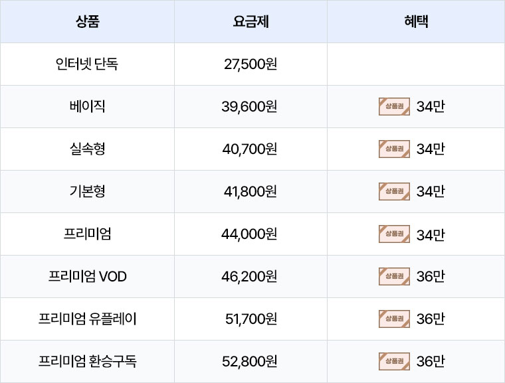Click the 51,700원 price for 프리미엄 유플레이
This screenshot has height=383, width=505.
point(251,319)
